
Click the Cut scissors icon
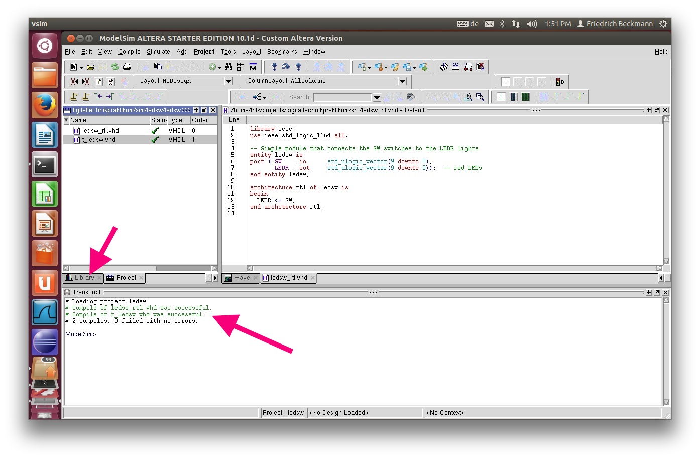[x=145, y=67]
